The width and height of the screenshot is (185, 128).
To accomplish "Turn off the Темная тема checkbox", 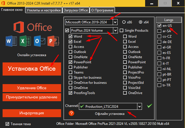I will [7, 124].
